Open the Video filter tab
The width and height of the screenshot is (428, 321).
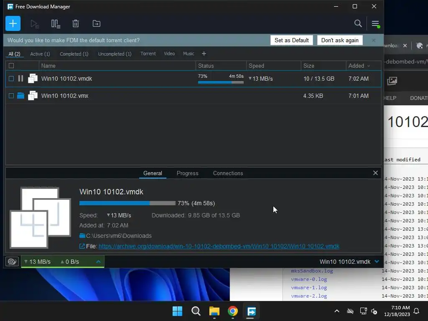169,54
